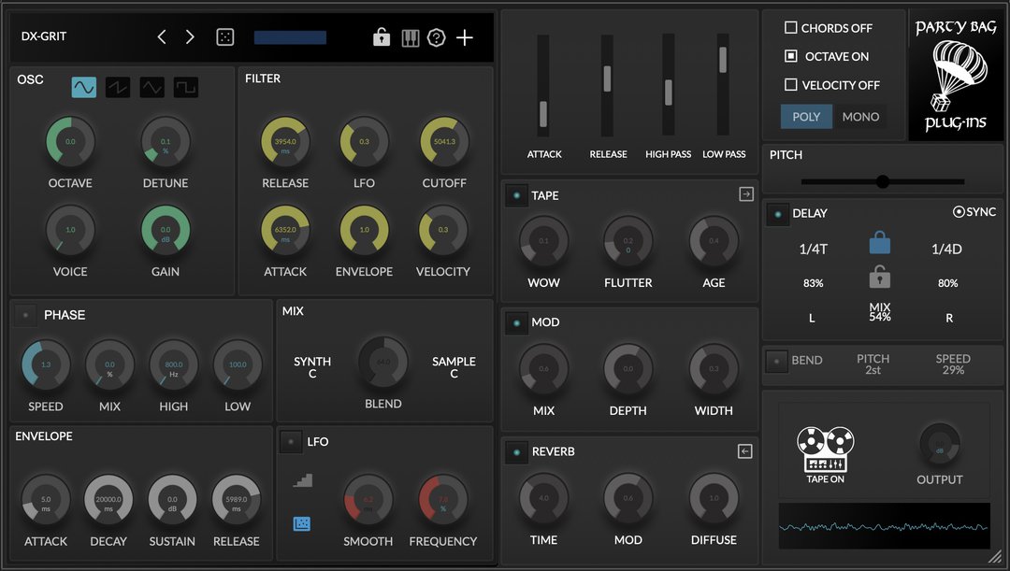The height and width of the screenshot is (571, 1010).
Task: Collapse the Reverb section arrow
Action: click(x=745, y=451)
